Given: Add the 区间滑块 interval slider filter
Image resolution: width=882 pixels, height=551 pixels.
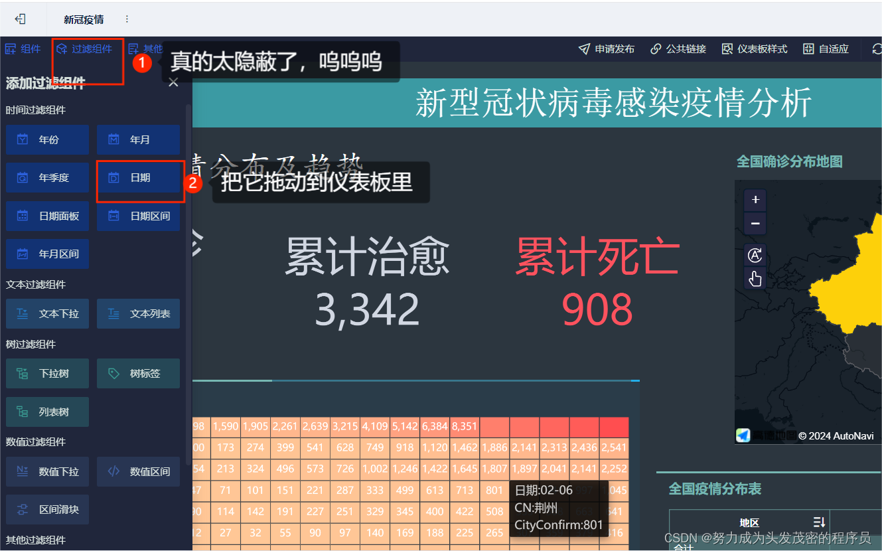Looking at the screenshot, I should coord(47,509).
